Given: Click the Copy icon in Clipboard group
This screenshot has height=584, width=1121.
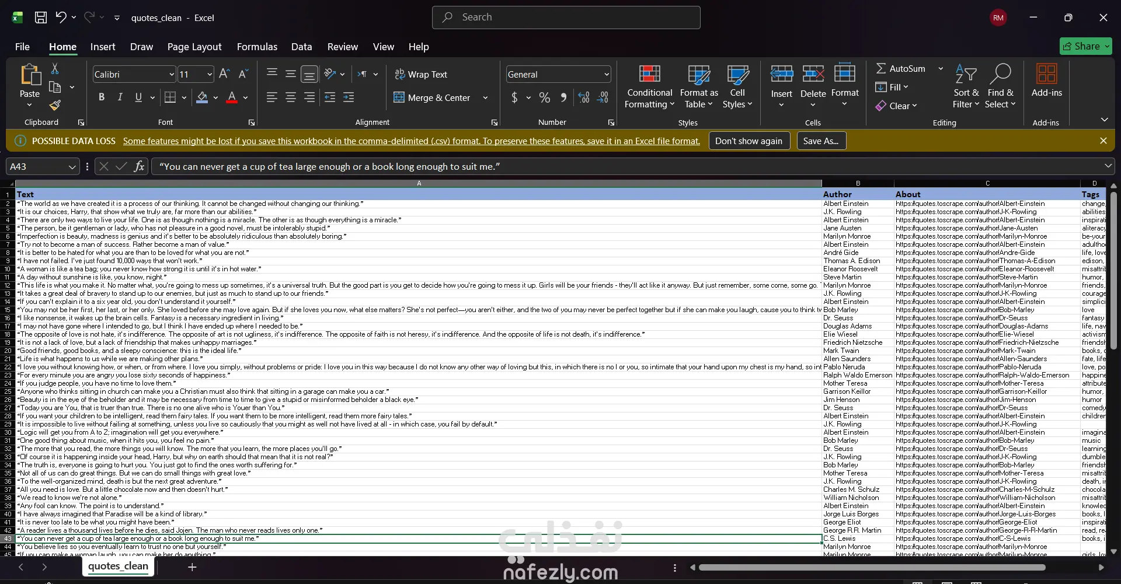Looking at the screenshot, I should click(x=55, y=87).
